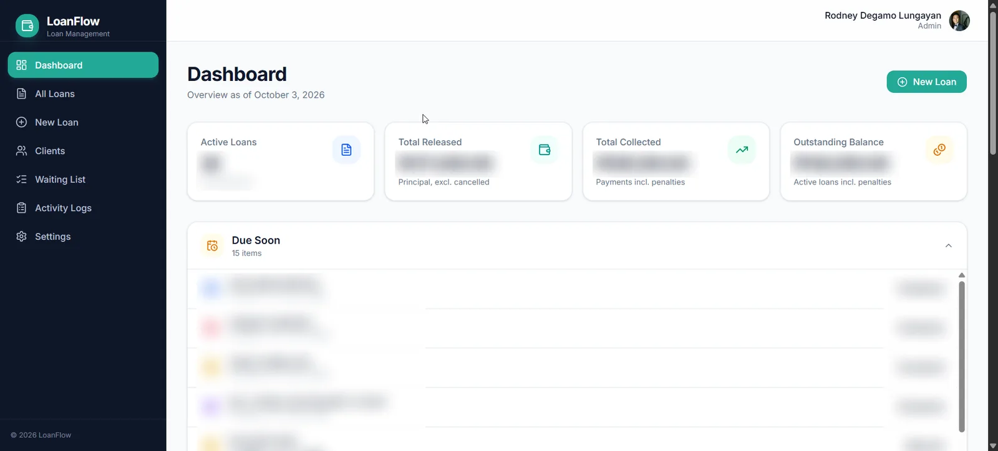Click the green New Loan button
998x451 pixels.
coord(926,82)
